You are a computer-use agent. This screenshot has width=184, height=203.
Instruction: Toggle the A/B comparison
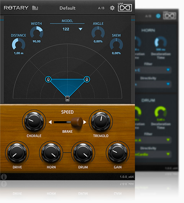(x=101, y=8)
